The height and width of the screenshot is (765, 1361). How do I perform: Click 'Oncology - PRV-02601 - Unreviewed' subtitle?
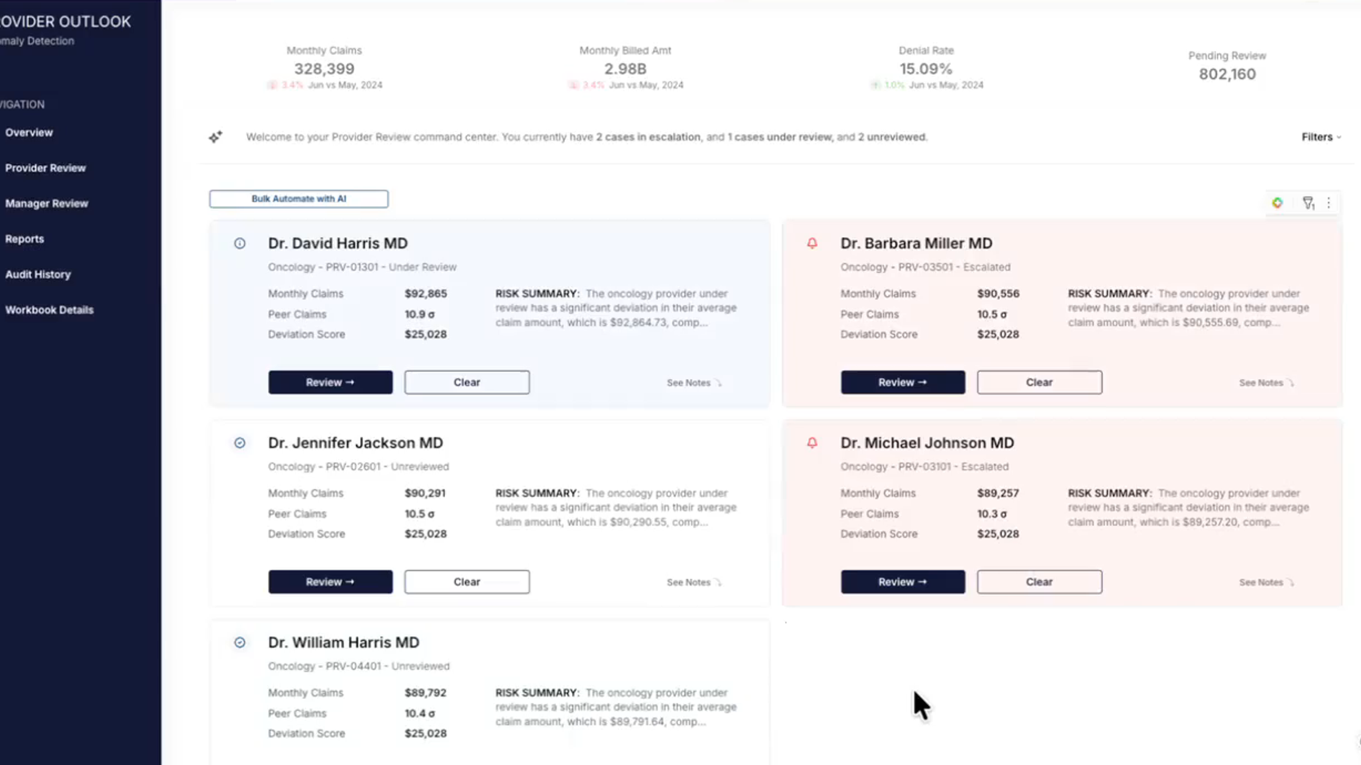click(358, 467)
